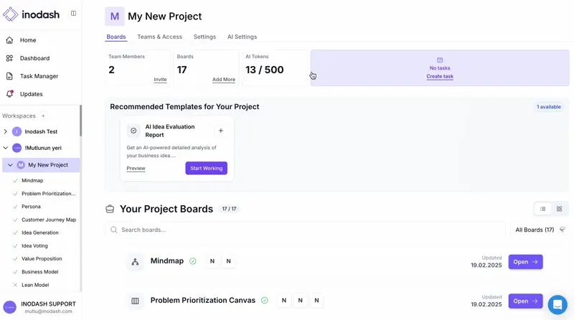Open Updates with notification bell icon

[10, 94]
